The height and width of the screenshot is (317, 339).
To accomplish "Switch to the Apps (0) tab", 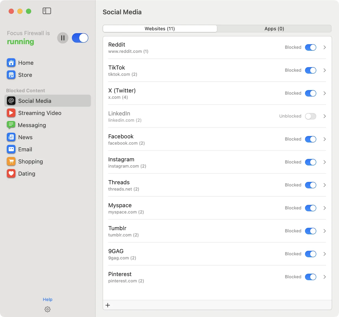I will [274, 29].
